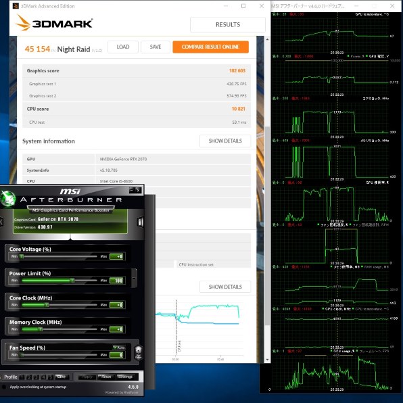Click the CPU test row
This screenshot has height=403, width=403.
(137, 122)
